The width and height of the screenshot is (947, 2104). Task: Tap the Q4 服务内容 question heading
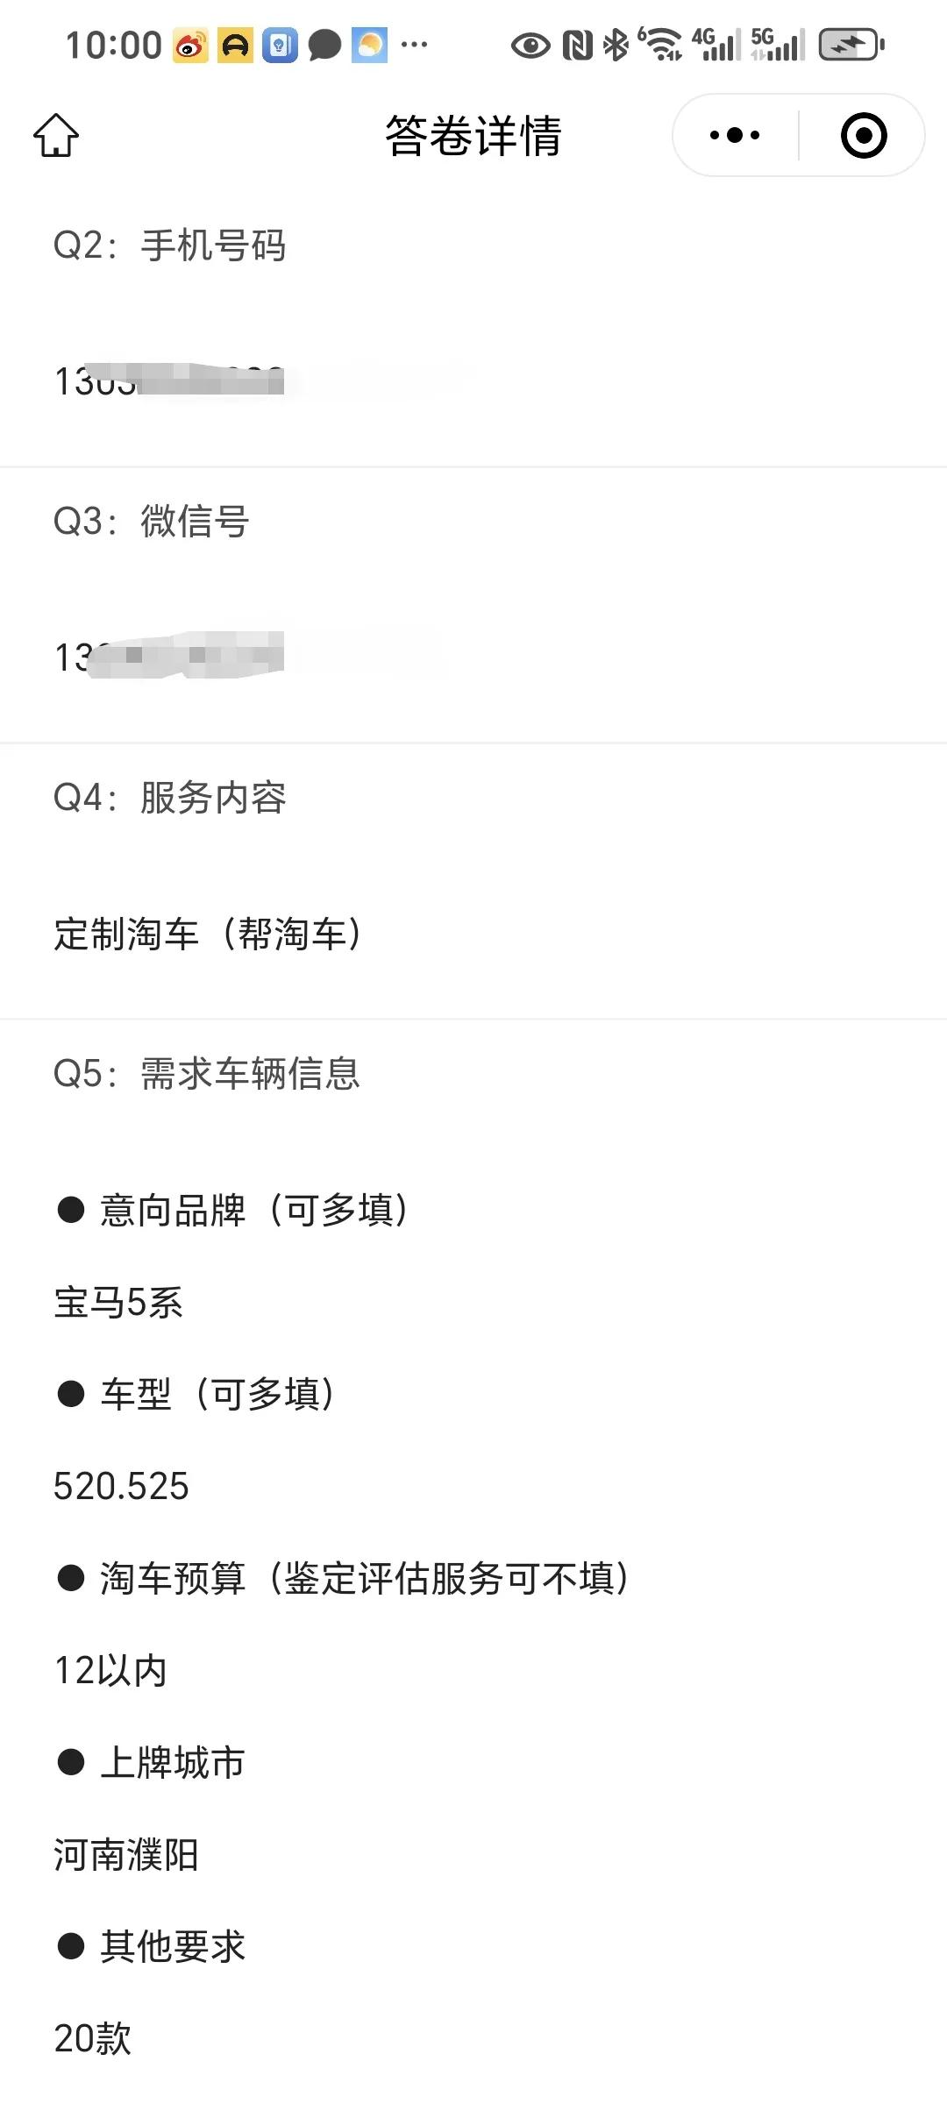tap(170, 797)
